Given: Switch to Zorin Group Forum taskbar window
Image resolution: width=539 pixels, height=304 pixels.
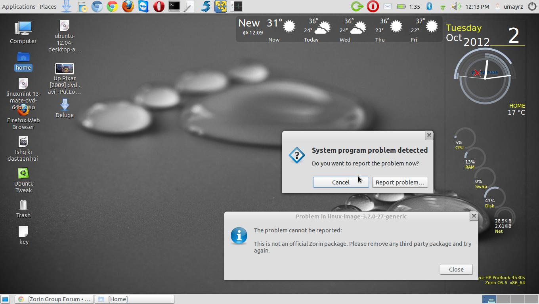Looking at the screenshot, I should 55,299.
